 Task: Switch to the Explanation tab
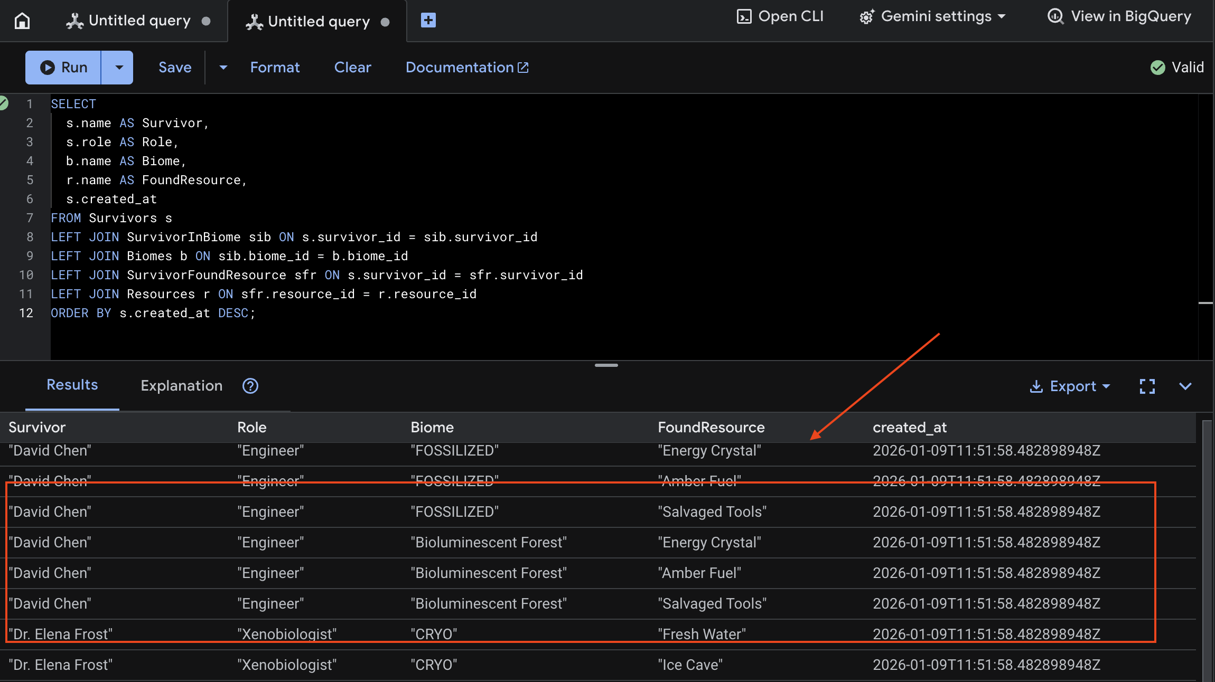(181, 386)
